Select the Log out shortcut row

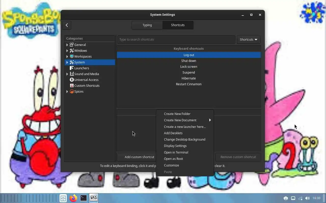(x=189, y=55)
